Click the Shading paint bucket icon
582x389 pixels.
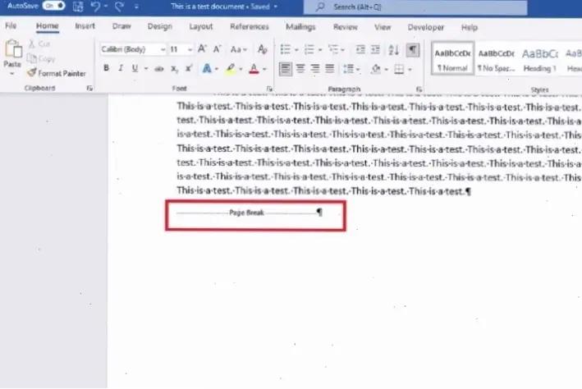coord(376,69)
